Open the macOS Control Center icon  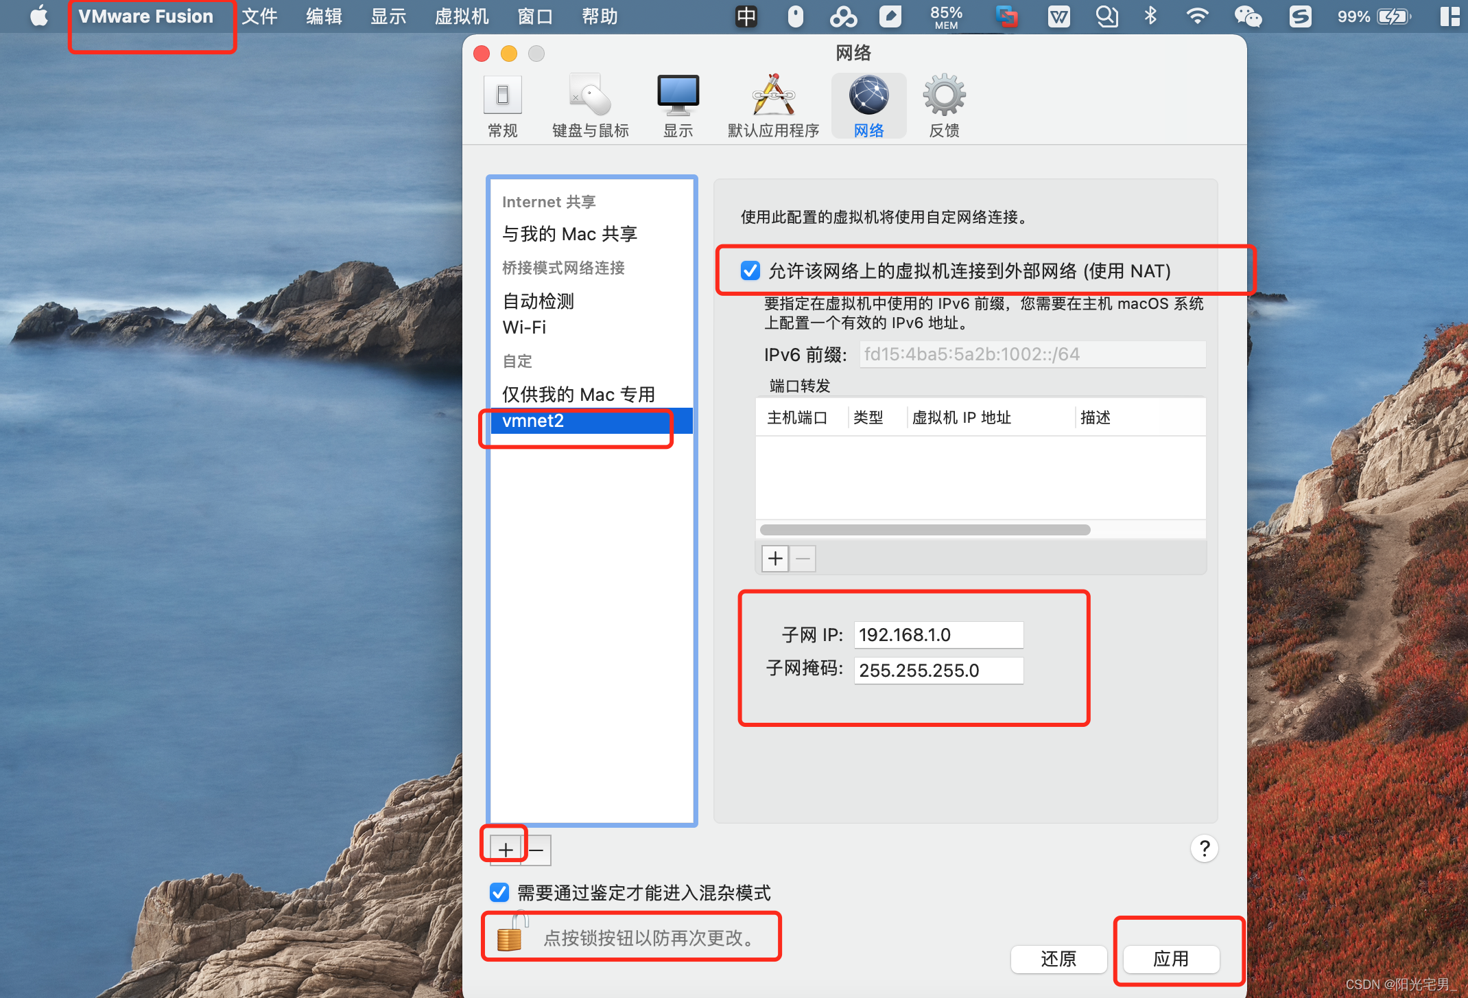(1449, 16)
